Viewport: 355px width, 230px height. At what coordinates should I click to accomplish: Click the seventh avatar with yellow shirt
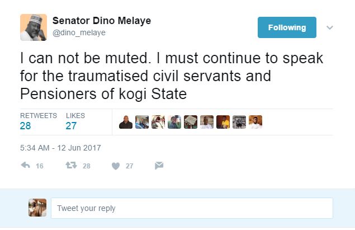pos(223,122)
